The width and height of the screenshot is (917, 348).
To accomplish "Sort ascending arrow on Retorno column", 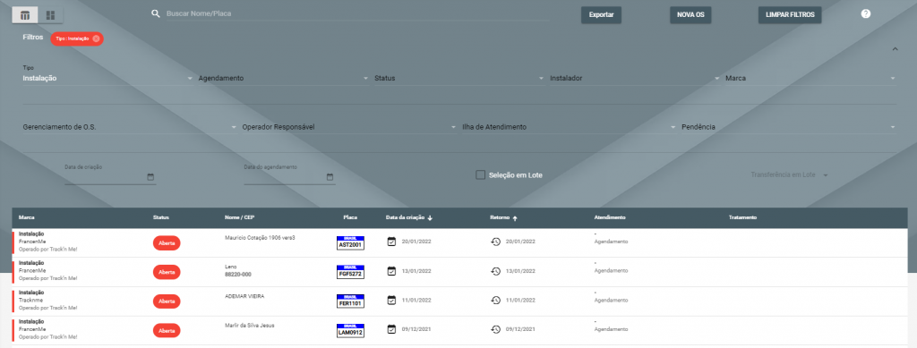I will click(x=515, y=217).
